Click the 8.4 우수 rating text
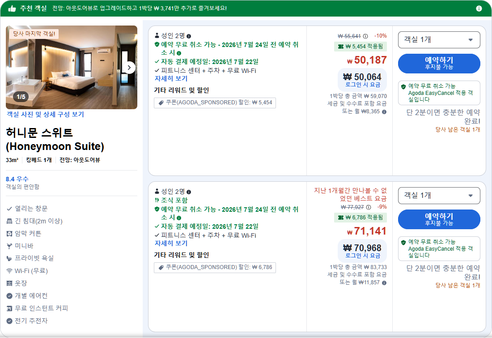This screenshot has height=338, width=492. tap(17, 179)
